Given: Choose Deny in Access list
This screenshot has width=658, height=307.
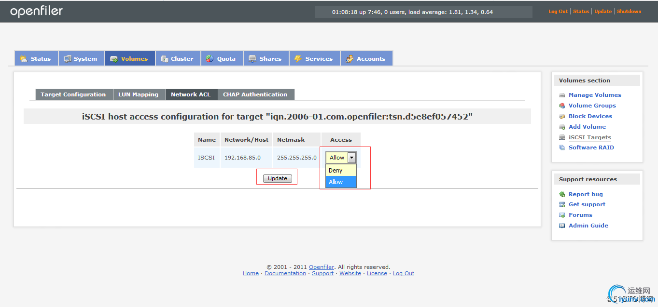Looking at the screenshot, I should 341,170.
